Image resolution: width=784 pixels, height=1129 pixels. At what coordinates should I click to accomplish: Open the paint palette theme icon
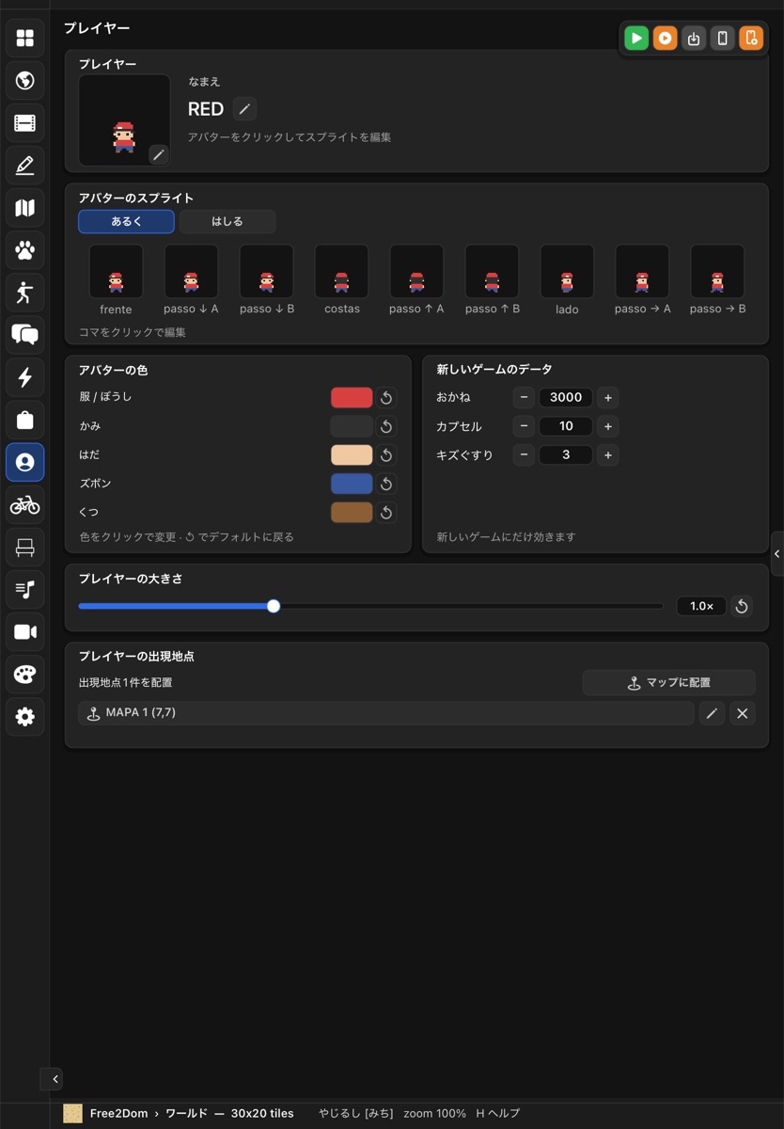point(25,675)
